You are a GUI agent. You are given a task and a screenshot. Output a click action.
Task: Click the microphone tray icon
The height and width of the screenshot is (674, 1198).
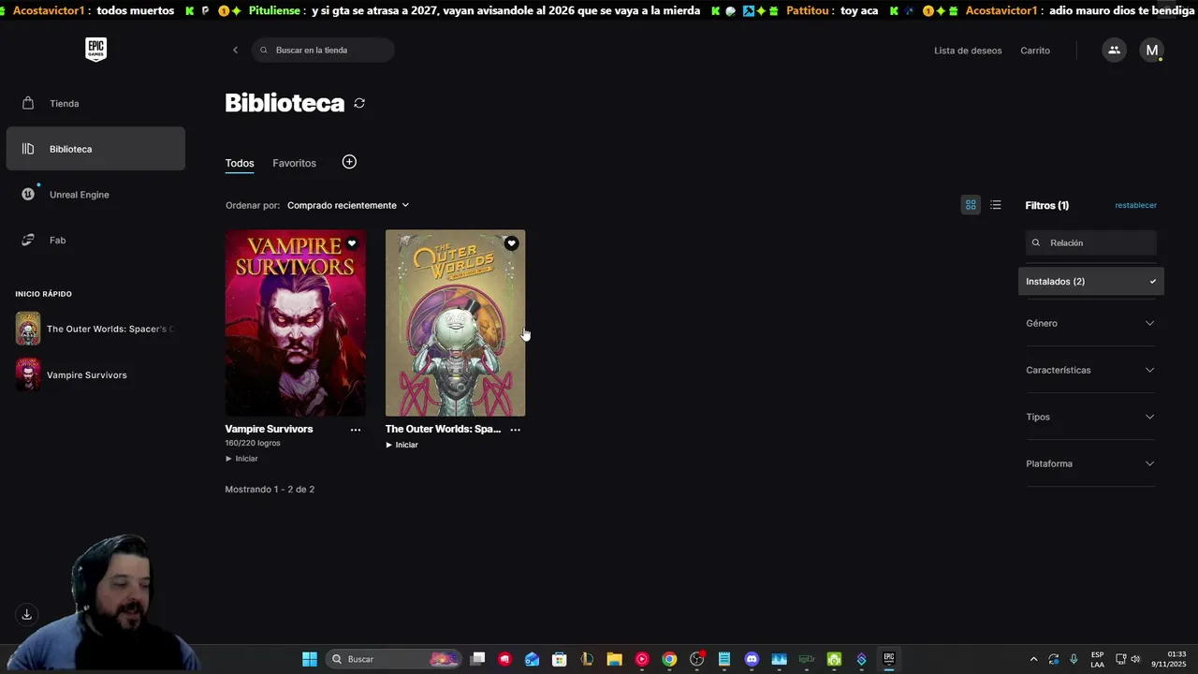[x=1074, y=659]
